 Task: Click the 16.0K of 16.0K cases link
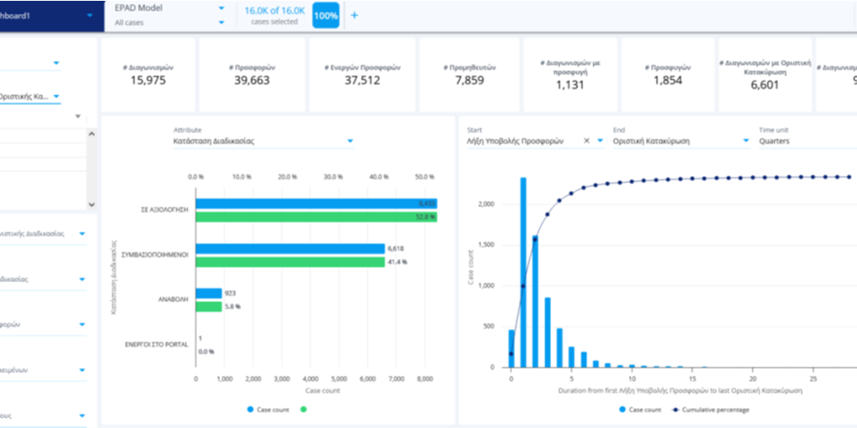(274, 11)
